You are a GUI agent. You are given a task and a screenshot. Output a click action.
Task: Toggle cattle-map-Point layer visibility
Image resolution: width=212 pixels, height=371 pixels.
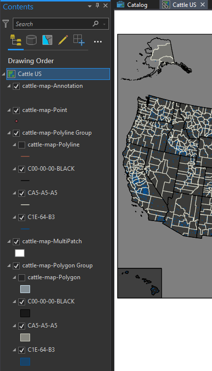coord(16,111)
